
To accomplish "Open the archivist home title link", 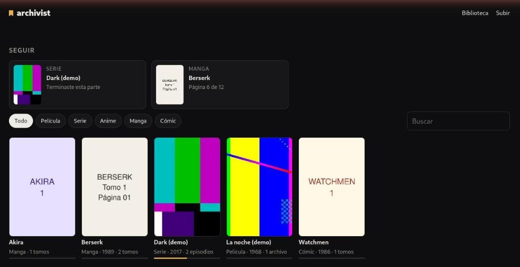I will click(33, 13).
